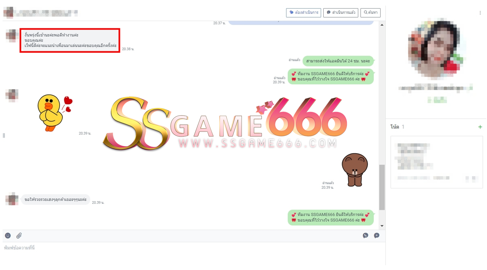Open the emoji sticker picker
Screen dimensions: 487x270
click(8, 235)
